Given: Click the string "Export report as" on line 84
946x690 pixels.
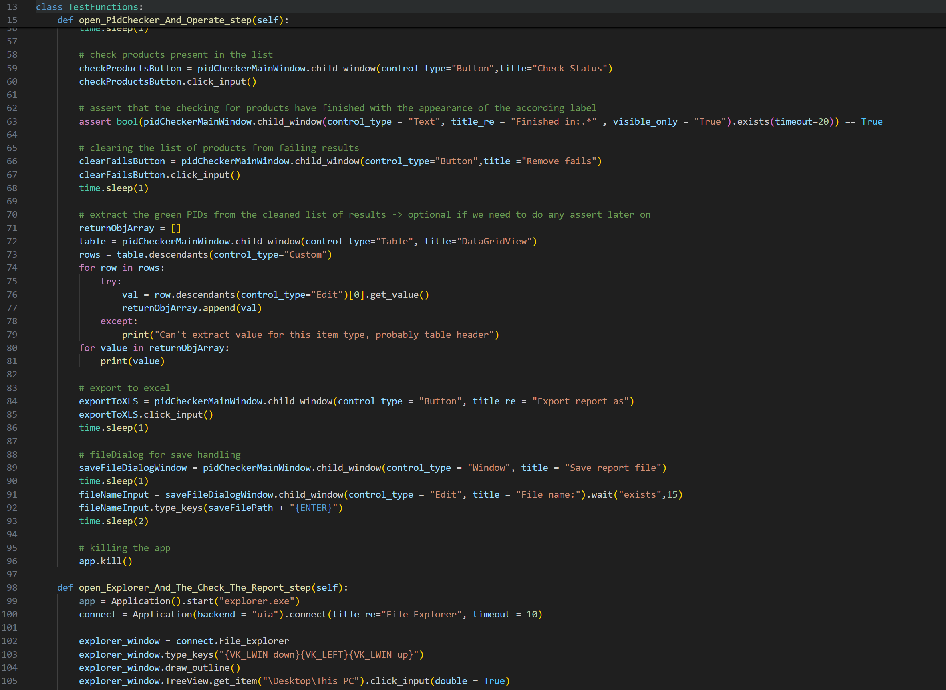Looking at the screenshot, I should (580, 401).
